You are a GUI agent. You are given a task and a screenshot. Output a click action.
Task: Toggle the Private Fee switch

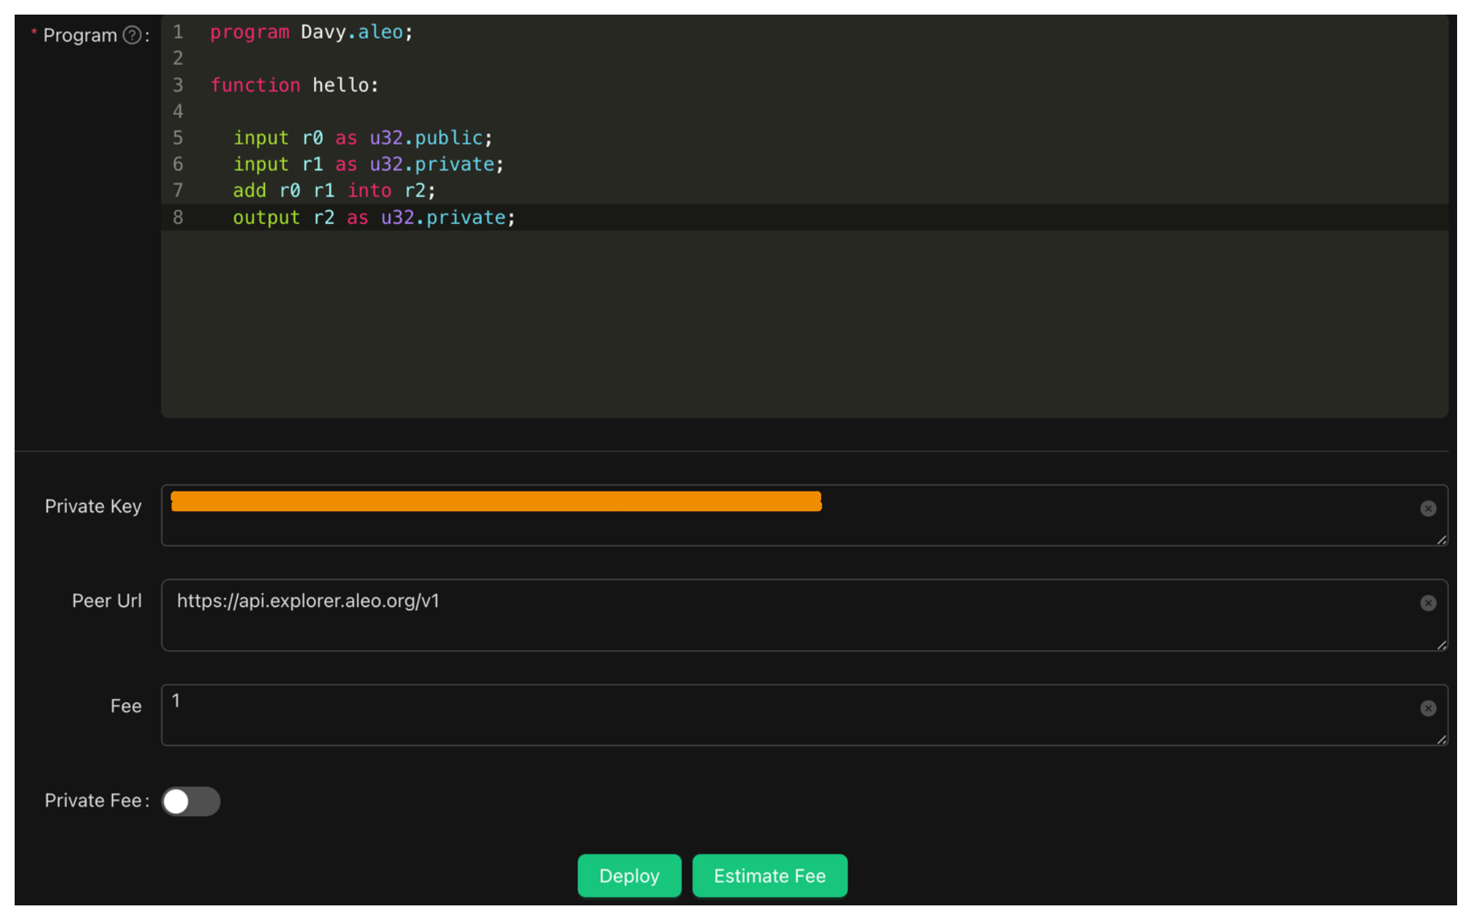(x=190, y=801)
